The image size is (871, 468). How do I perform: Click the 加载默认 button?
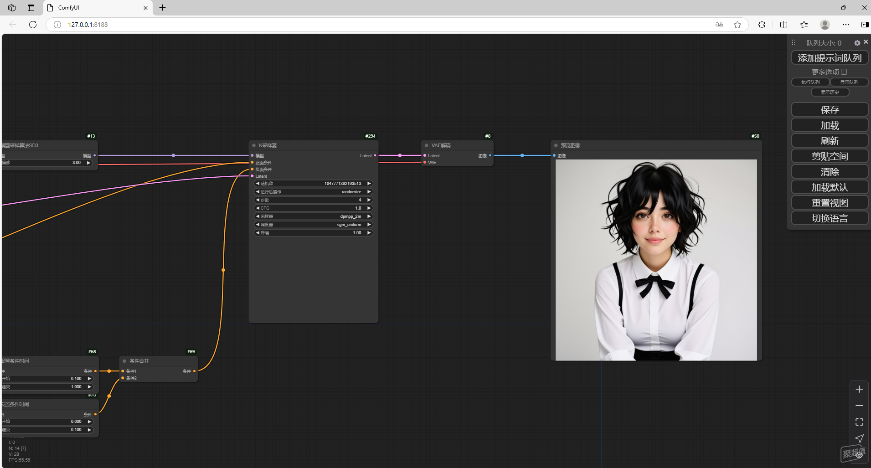[830, 187]
